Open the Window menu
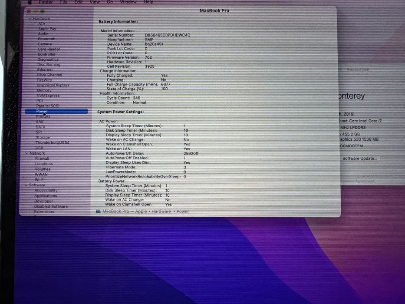Image resolution: width=405 pixels, height=304 pixels. coord(128,2)
